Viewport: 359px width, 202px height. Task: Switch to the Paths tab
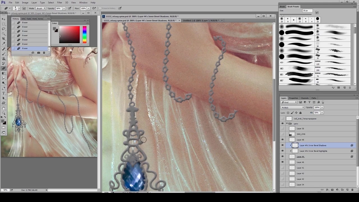tap(314, 98)
